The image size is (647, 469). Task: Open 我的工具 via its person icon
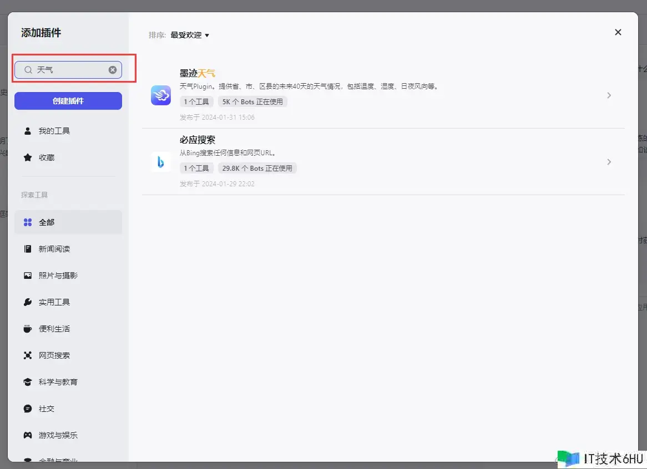28,131
